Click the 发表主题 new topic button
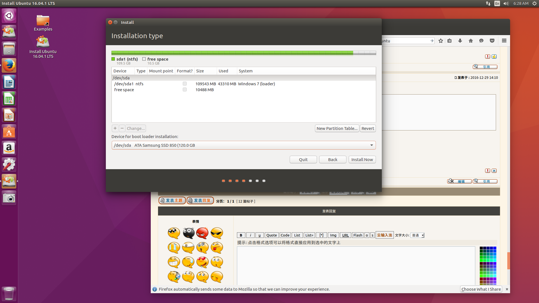Screen dimensions: 539x303 [172, 200]
